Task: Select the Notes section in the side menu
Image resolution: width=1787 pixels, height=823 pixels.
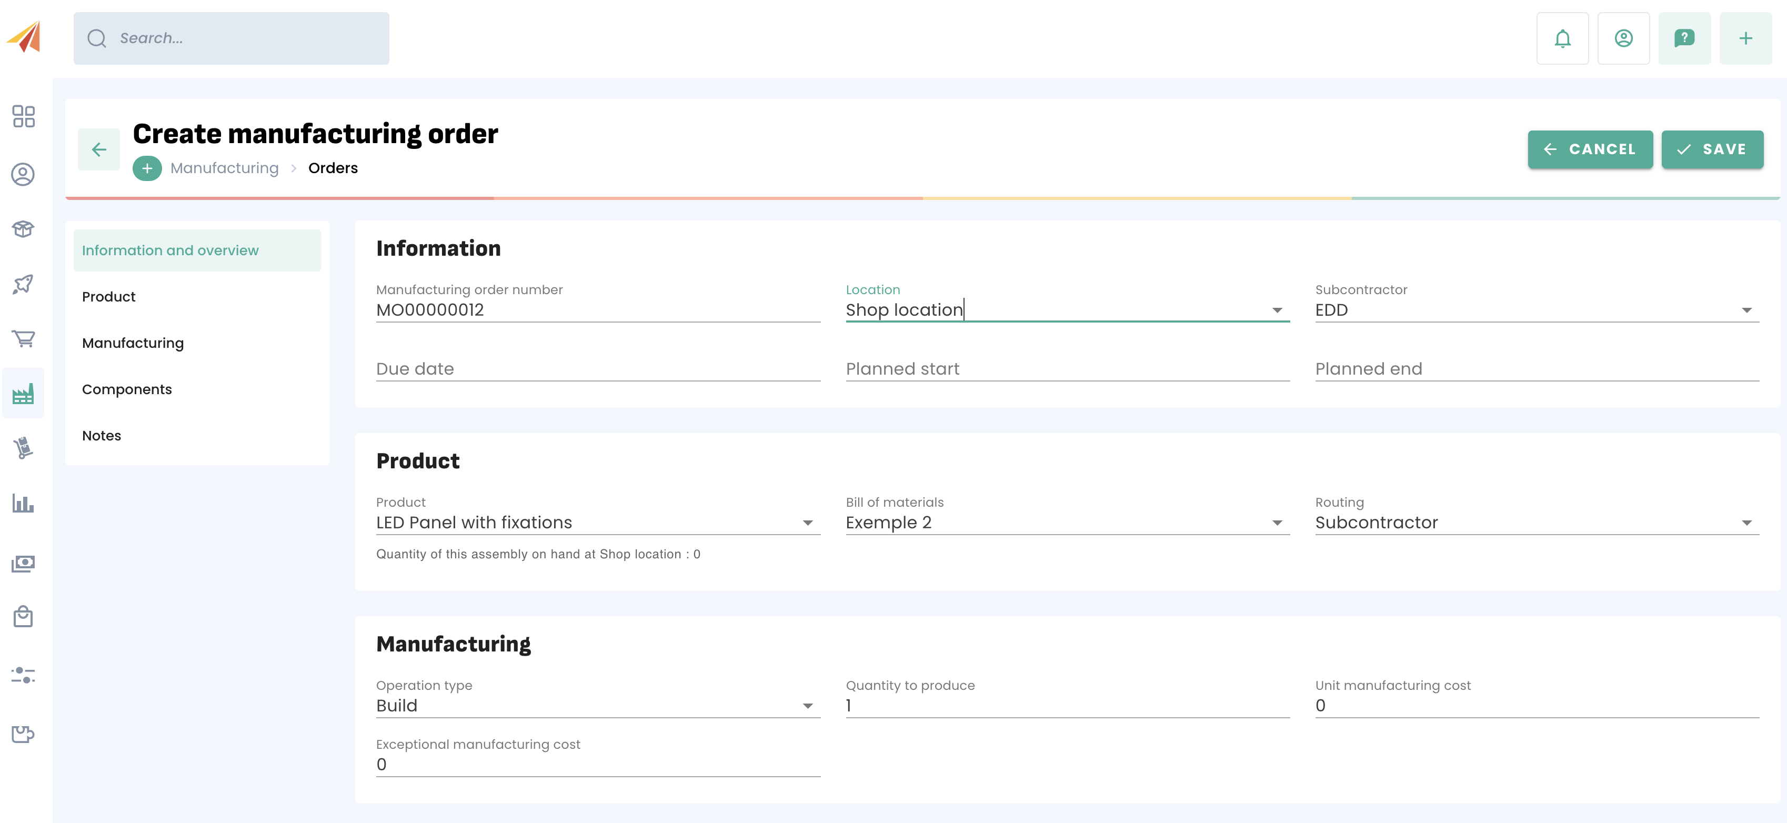Action: (x=101, y=436)
